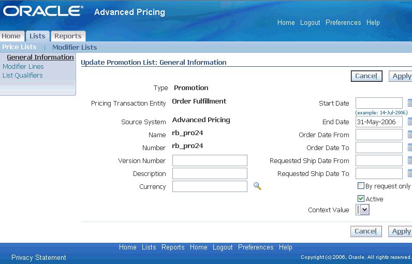Click Preferences link in footer

point(256,247)
